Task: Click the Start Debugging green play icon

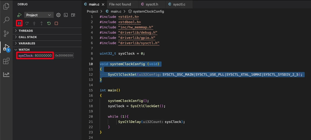Action: tap(19, 15)
